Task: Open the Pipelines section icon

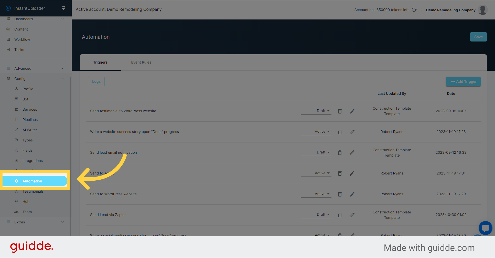Action: pyautogui.click(x=16, y=119)
